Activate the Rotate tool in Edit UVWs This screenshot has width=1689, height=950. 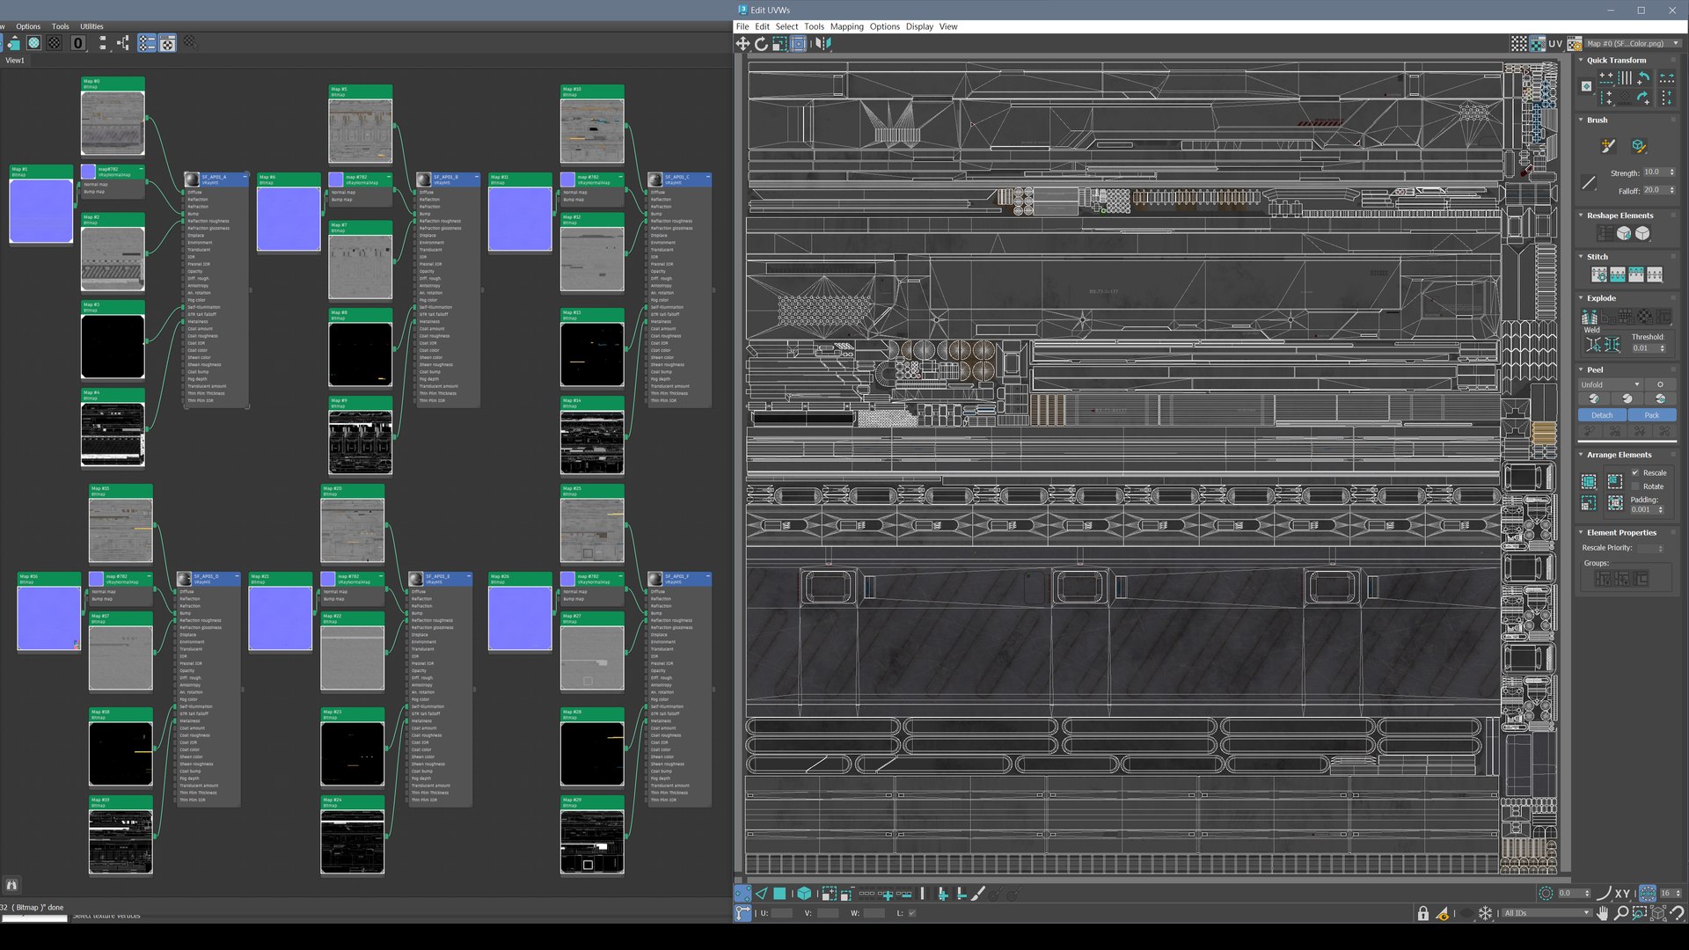point(762,44)
